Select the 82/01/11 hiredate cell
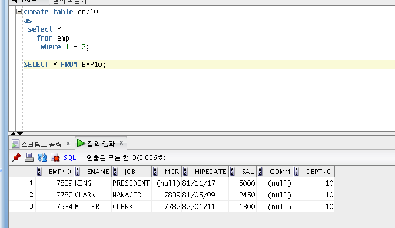Screen dimensions: 395x228 tap(205, 206)
